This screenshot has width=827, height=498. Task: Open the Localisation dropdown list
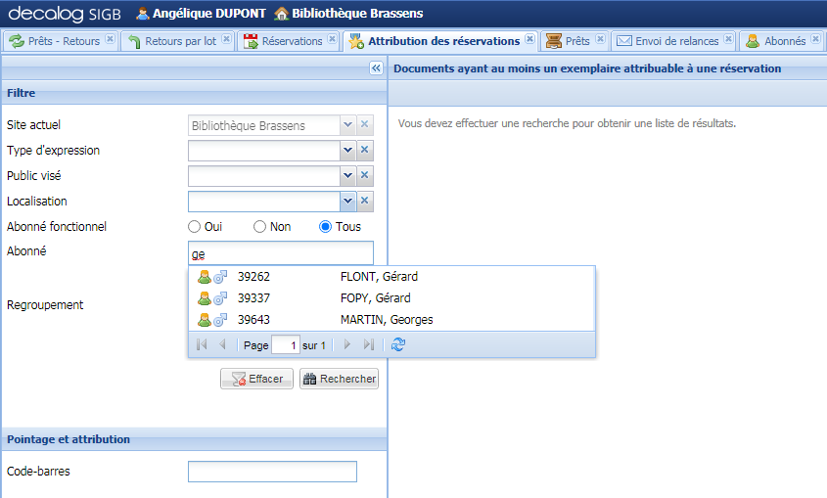point(346,202)
